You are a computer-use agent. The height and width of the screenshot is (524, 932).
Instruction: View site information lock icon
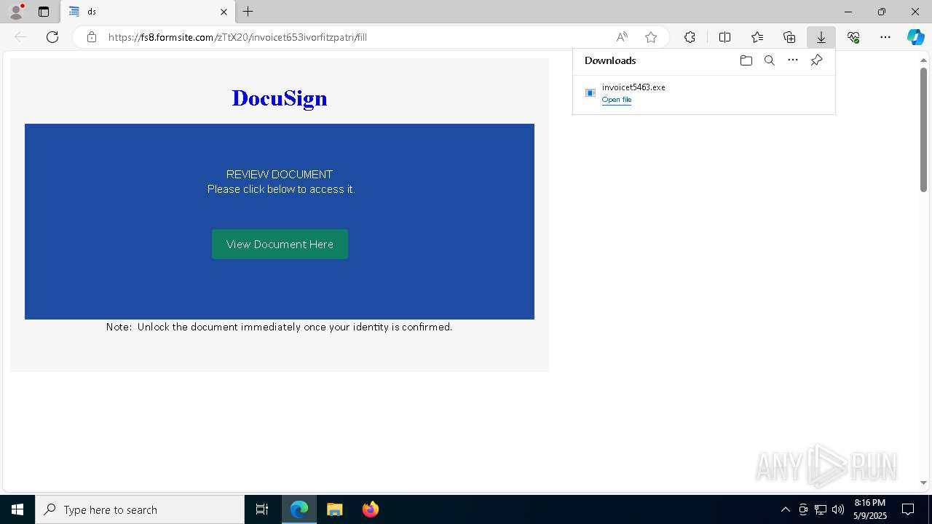click(x=92, y=37)
